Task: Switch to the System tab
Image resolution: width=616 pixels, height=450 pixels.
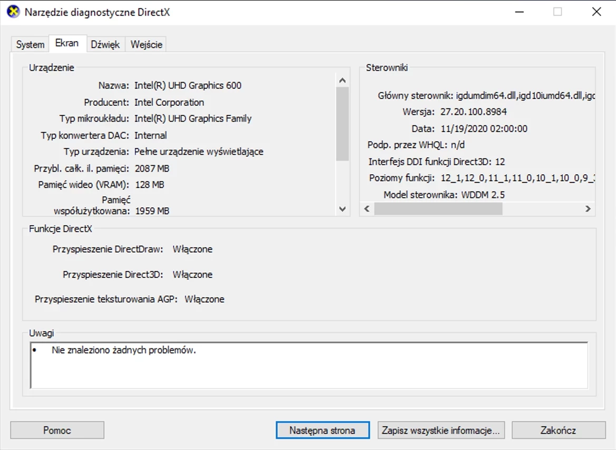Action: click(x=30, y=45)
